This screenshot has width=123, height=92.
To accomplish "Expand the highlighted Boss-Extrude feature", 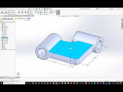I will pos(1,38).
